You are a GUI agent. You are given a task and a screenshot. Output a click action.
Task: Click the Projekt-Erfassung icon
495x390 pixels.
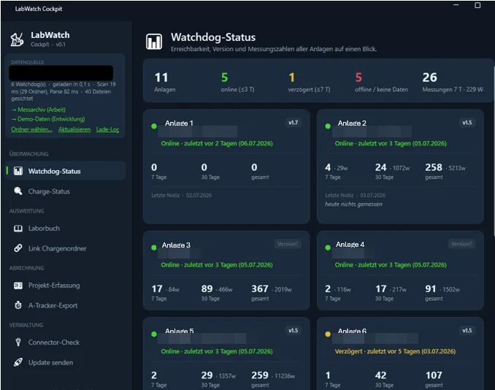(x=18, y=286)
